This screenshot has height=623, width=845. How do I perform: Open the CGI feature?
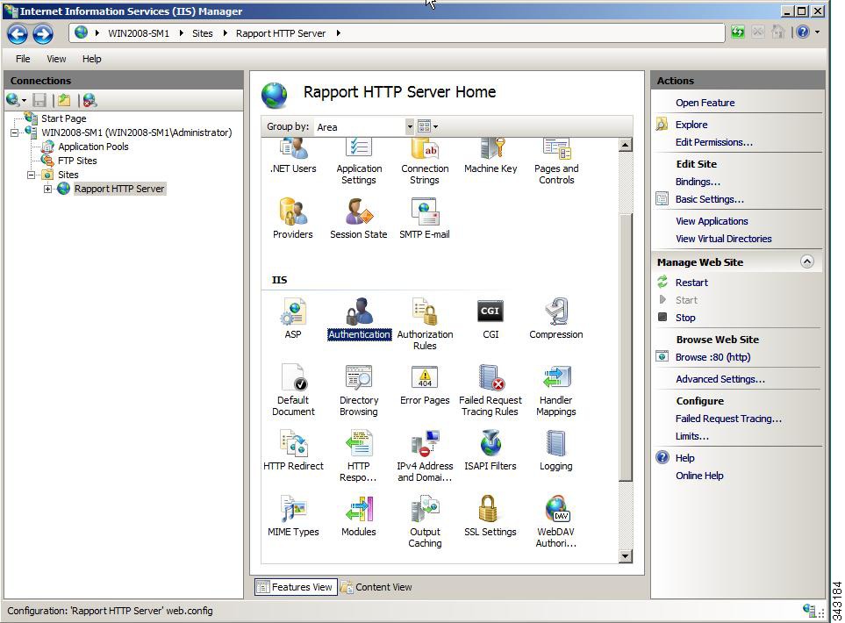click(491, 318)
